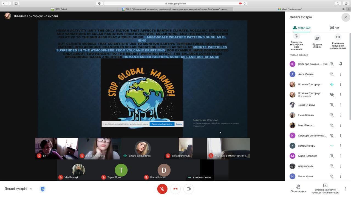Switch to the Люди (22) tab
This screenshot has width=351, height=197.
pyautogui.click(x=301, y=28)
